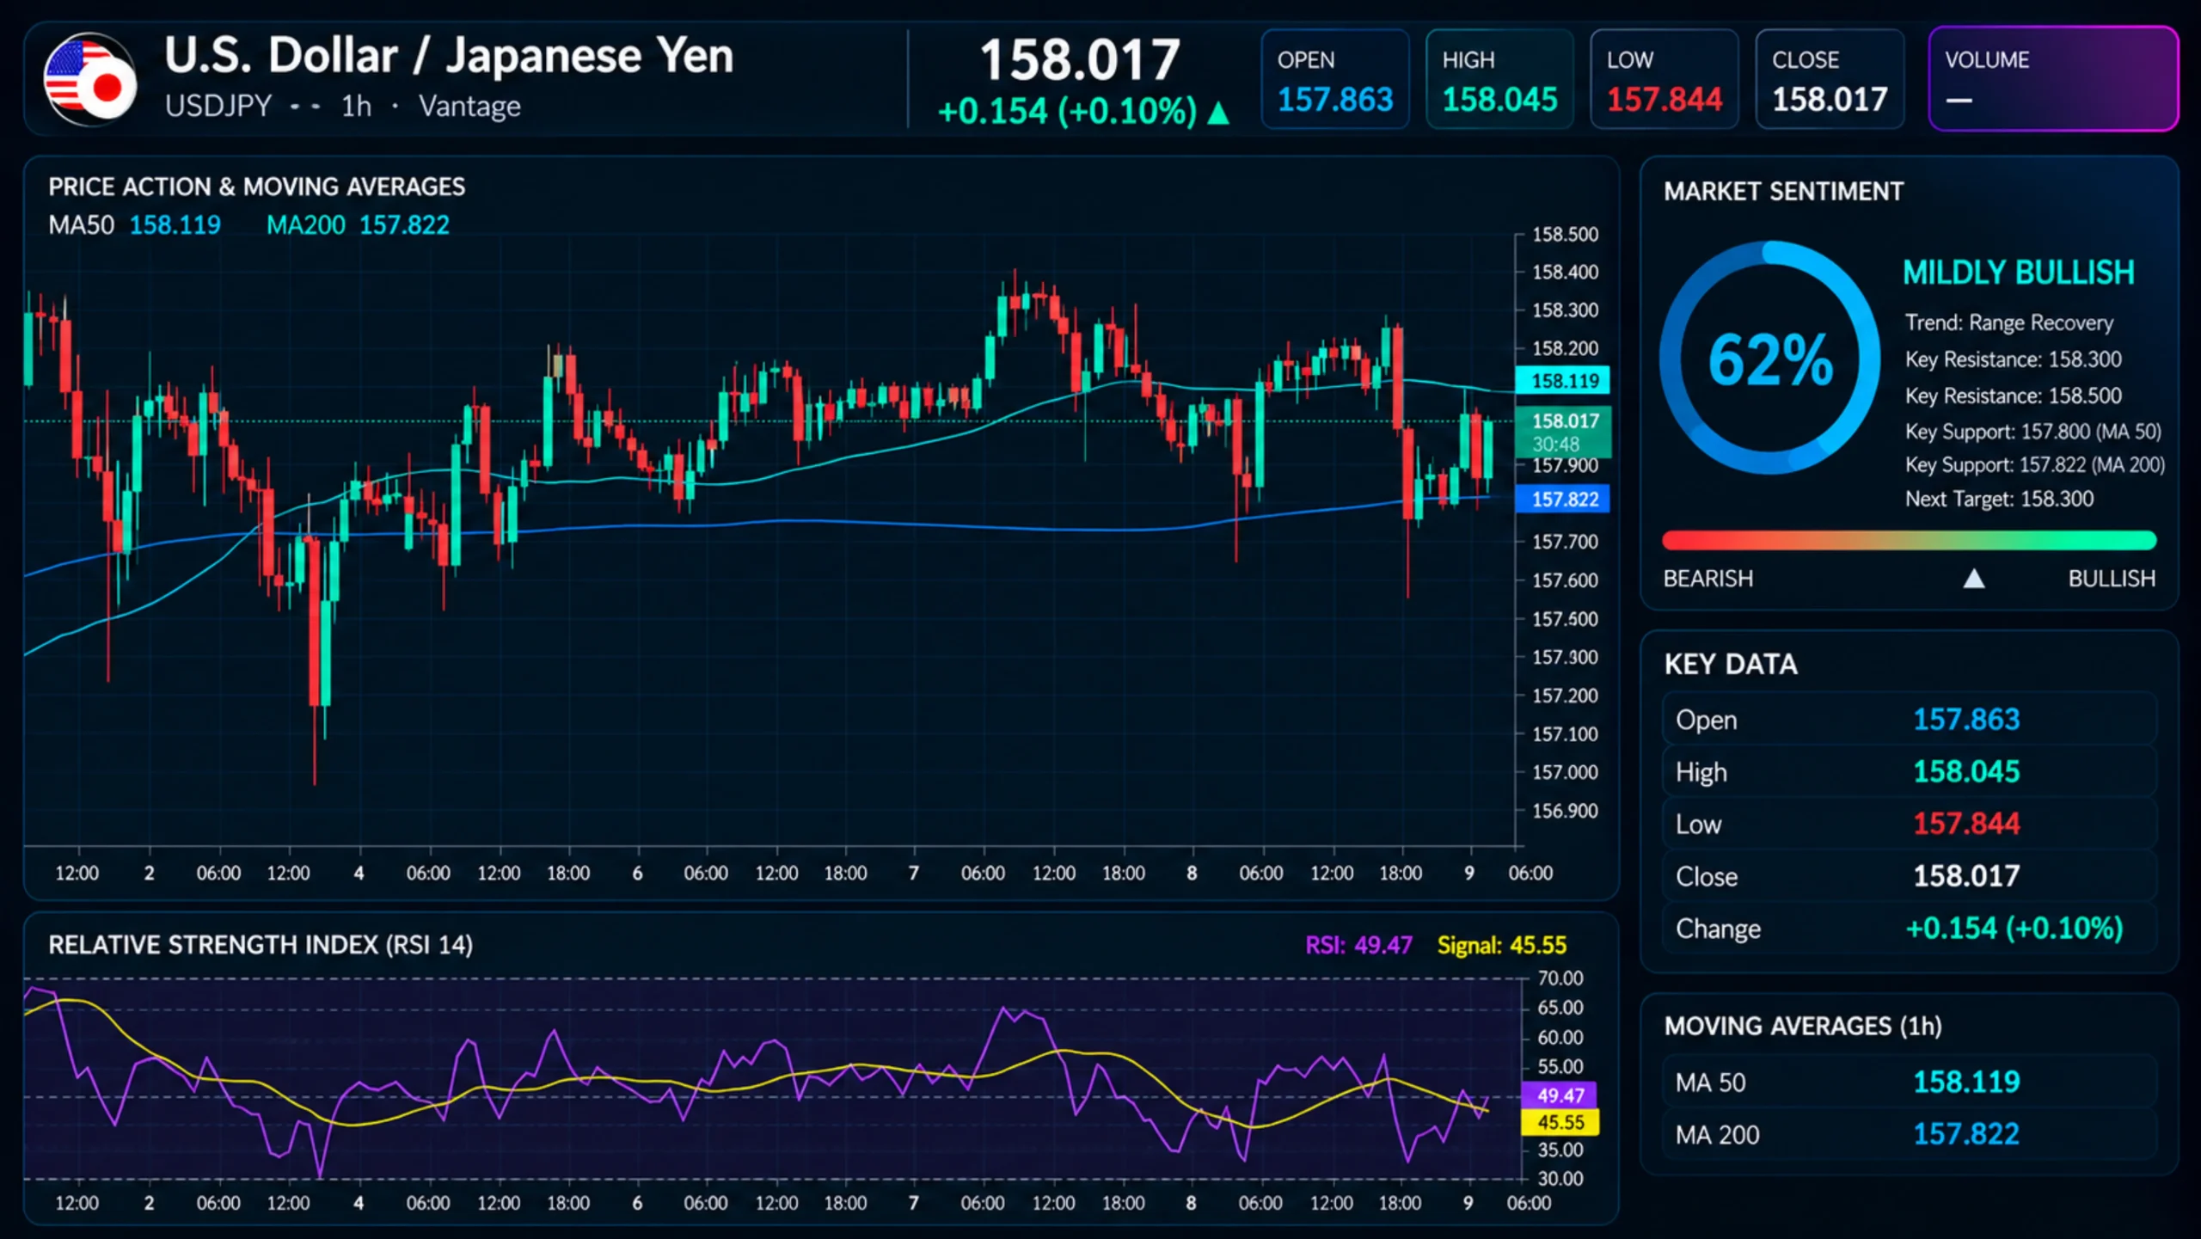Click the Key Data 'High' row
This screenshot has height=1239, width=2201.
coord(1909,772)
